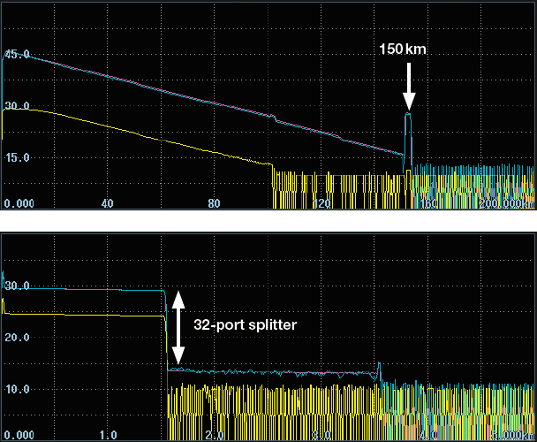Click the yellow trace drop-off in top graph

tap(271, 168)
